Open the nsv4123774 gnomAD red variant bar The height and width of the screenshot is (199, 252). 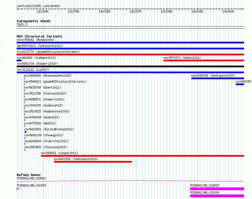tap(130, 55)
